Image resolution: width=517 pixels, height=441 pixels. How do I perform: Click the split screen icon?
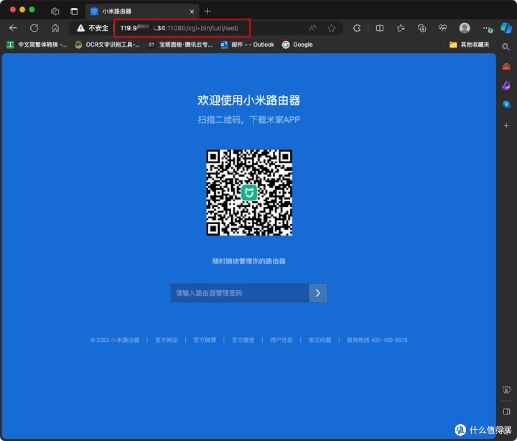[380, 28]
